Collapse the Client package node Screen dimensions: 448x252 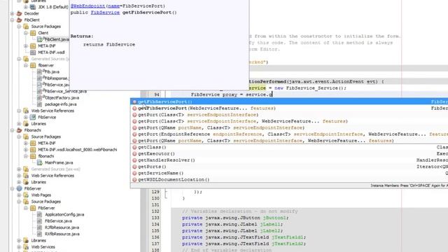pos(26,33)
